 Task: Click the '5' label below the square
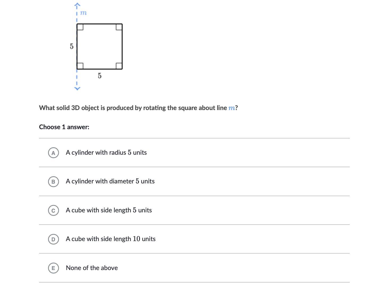point(100,76)
